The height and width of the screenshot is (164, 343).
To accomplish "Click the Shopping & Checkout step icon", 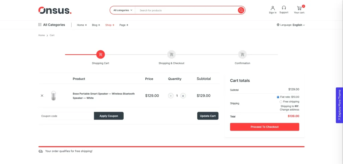I will pos(171,55).
